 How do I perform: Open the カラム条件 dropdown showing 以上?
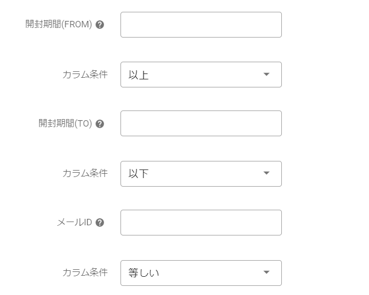(x=201, y=75)
